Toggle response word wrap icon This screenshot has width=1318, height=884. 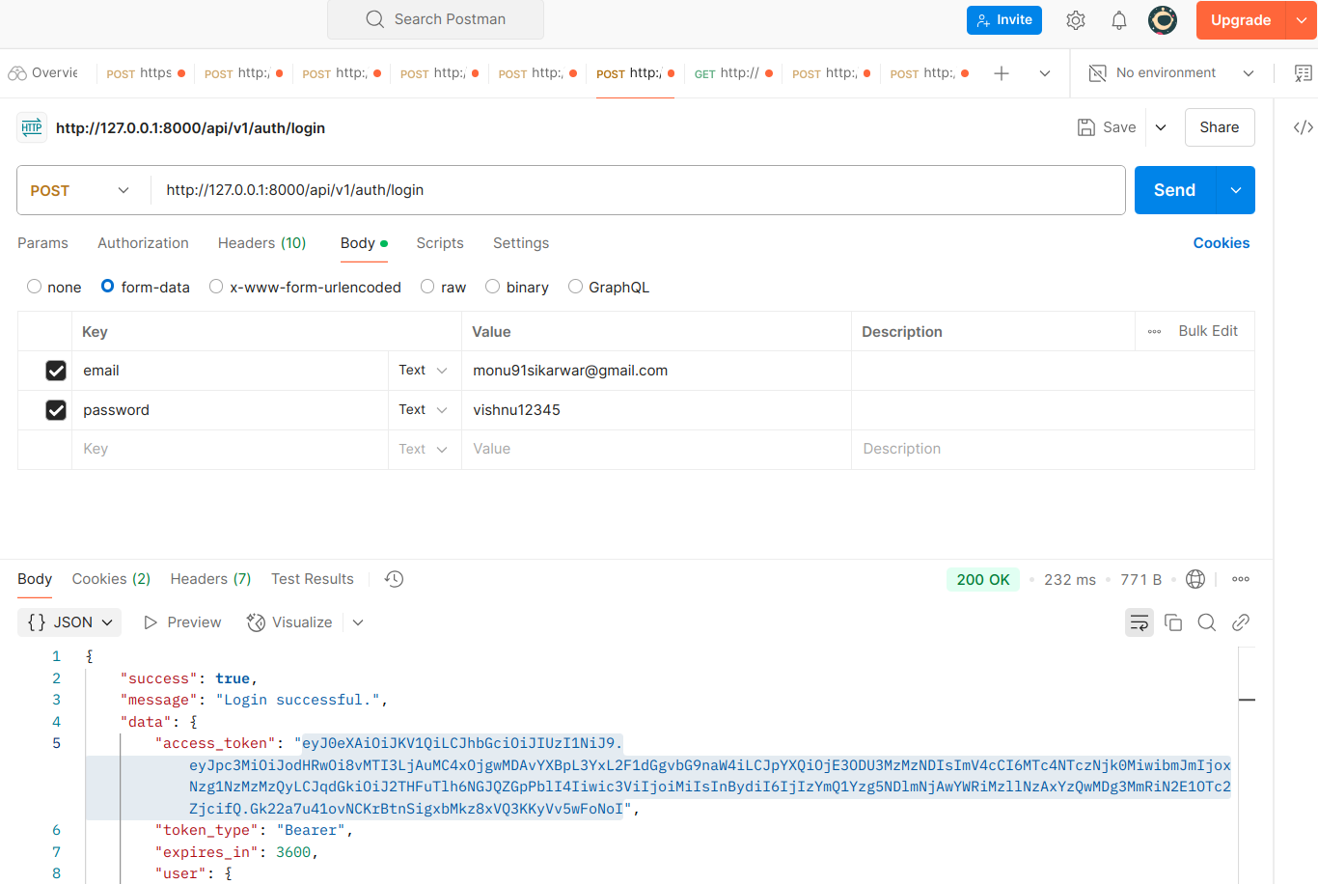pos(1140,622)
